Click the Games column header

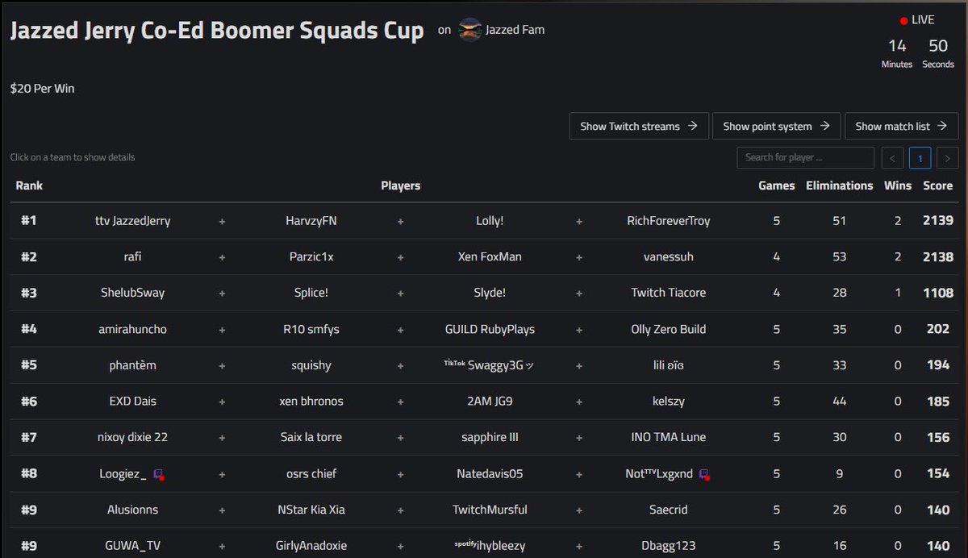click(777, 185)
